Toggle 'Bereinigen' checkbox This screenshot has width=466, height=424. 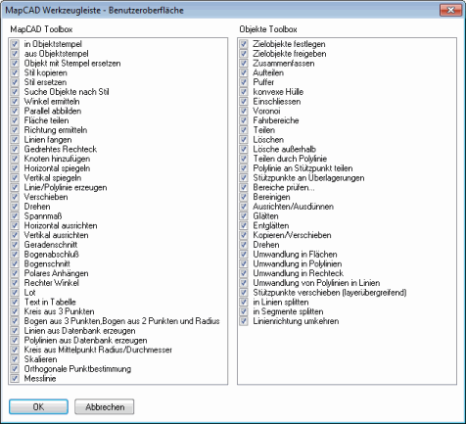tap(244, 197)
